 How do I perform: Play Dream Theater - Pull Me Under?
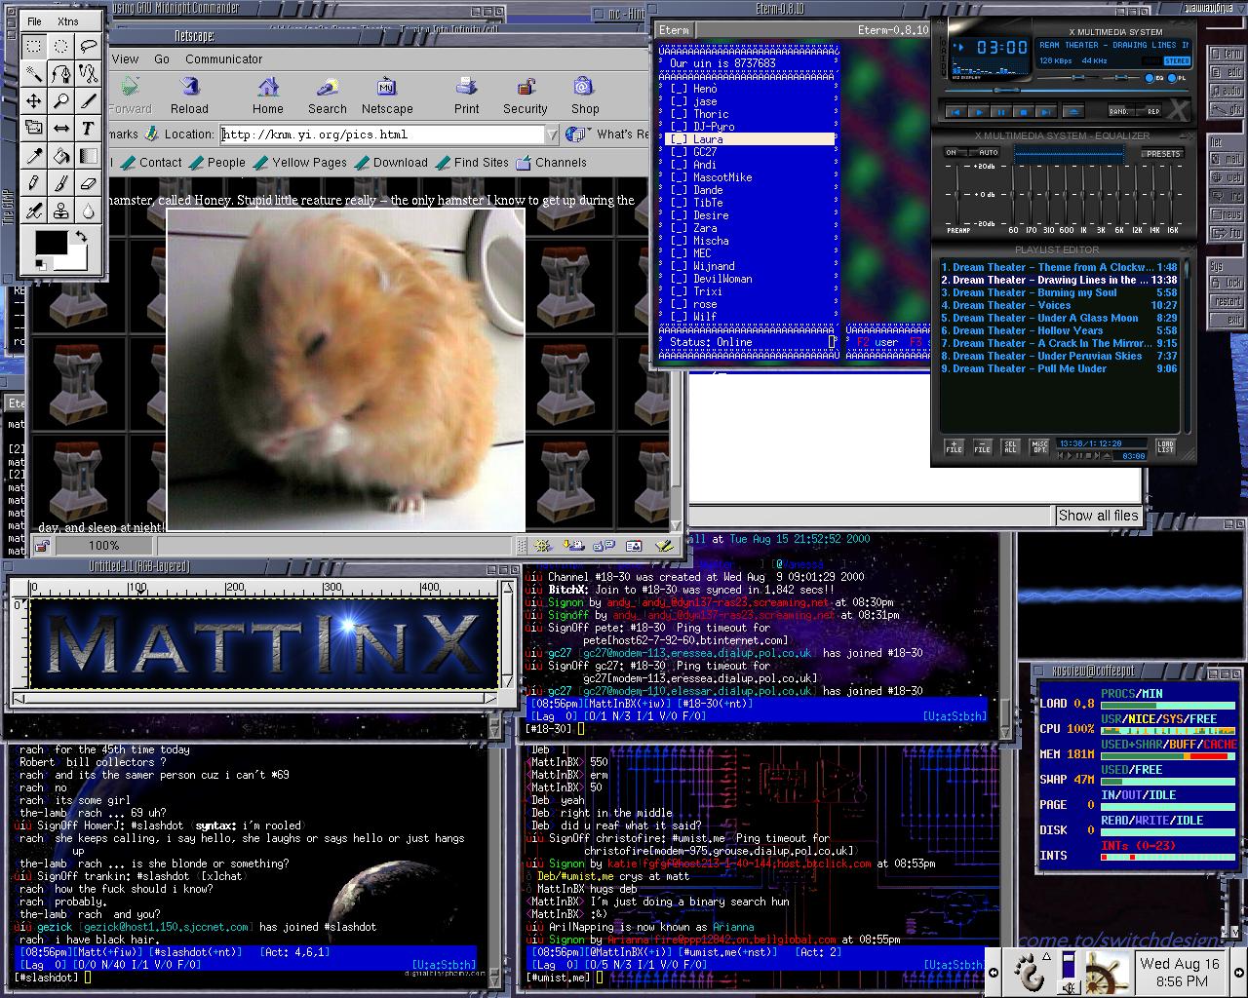tap(1059, 368)
